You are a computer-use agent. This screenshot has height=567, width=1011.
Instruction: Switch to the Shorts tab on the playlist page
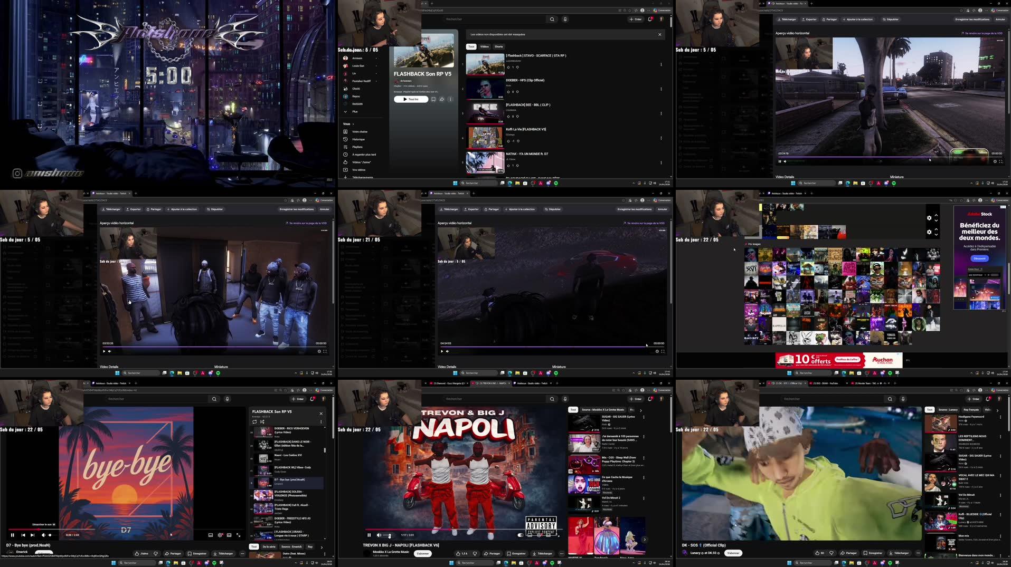(x=498, y=46)
